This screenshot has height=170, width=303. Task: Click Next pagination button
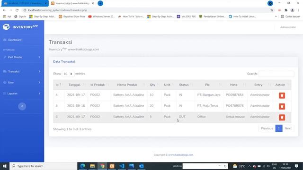click(288, 128)
